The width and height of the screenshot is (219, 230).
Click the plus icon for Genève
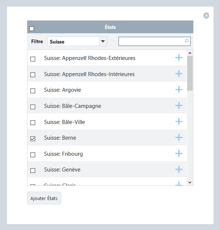pos(179,169)
